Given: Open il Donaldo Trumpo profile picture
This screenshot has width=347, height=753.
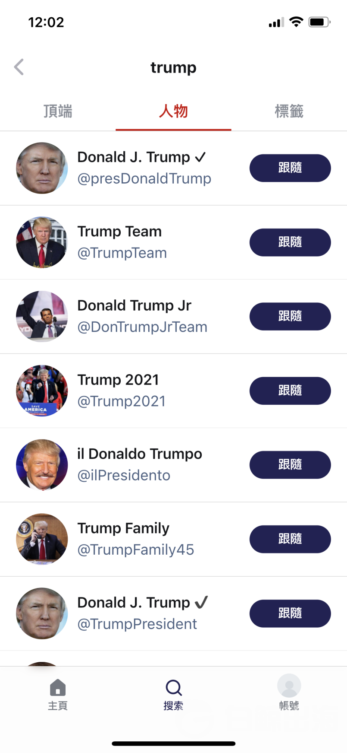Looking at the screenshot, I should tap(42, 465).
